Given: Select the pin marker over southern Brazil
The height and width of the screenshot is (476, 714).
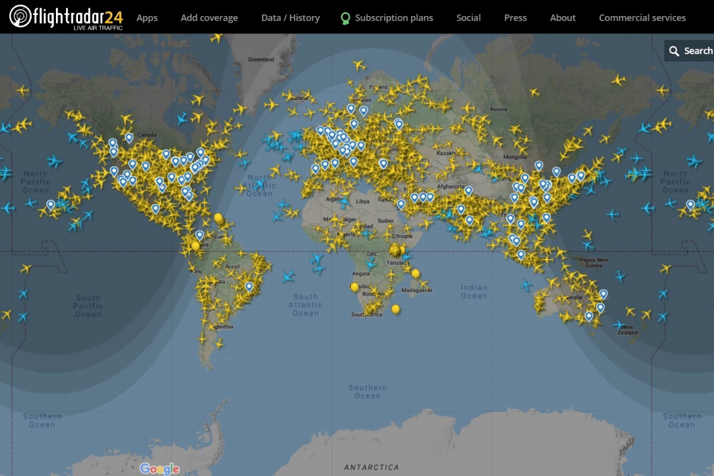Looking at the screenshot, I should (248, 286).
